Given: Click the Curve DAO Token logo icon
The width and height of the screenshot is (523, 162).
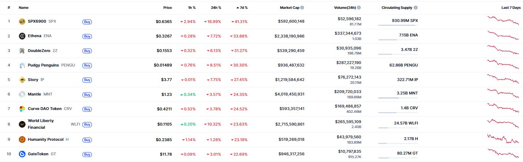Looking at the screenshot, I should pos(22,109).
